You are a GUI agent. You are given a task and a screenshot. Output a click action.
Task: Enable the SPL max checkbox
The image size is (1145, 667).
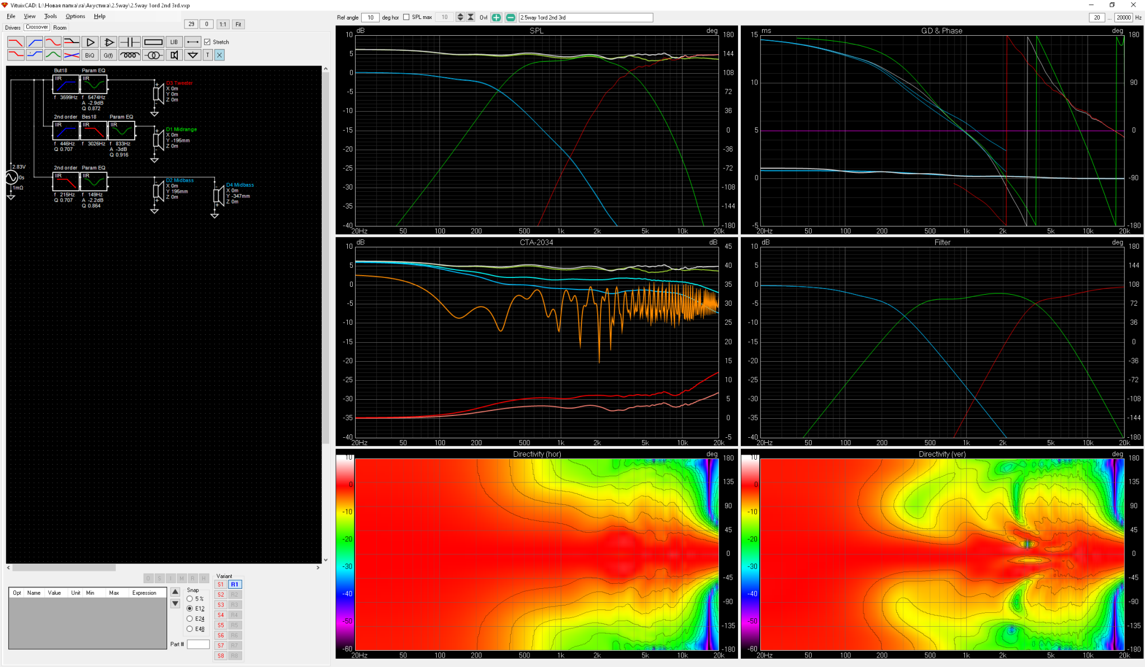406,17
